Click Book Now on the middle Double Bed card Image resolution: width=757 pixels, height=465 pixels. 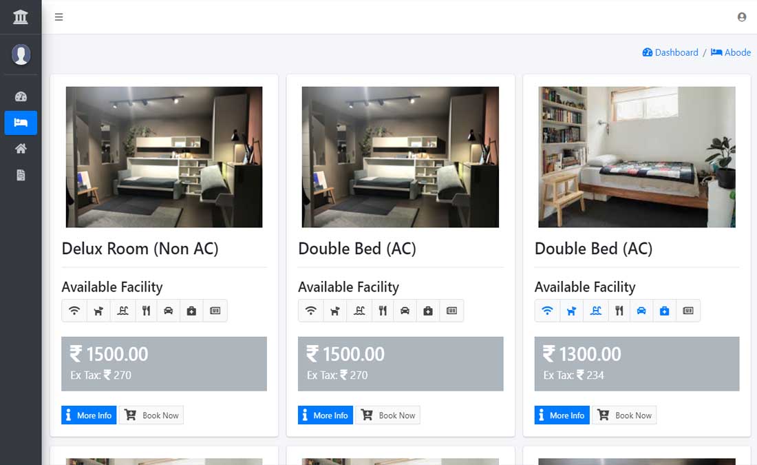point(387,415)
